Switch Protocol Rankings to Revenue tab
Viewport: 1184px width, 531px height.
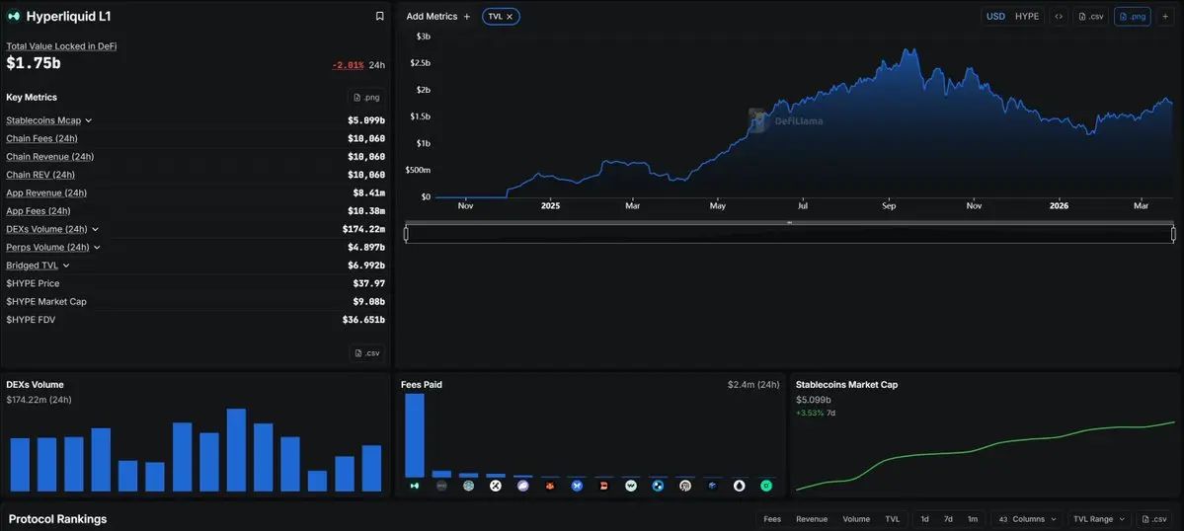(x=812, y=519)
